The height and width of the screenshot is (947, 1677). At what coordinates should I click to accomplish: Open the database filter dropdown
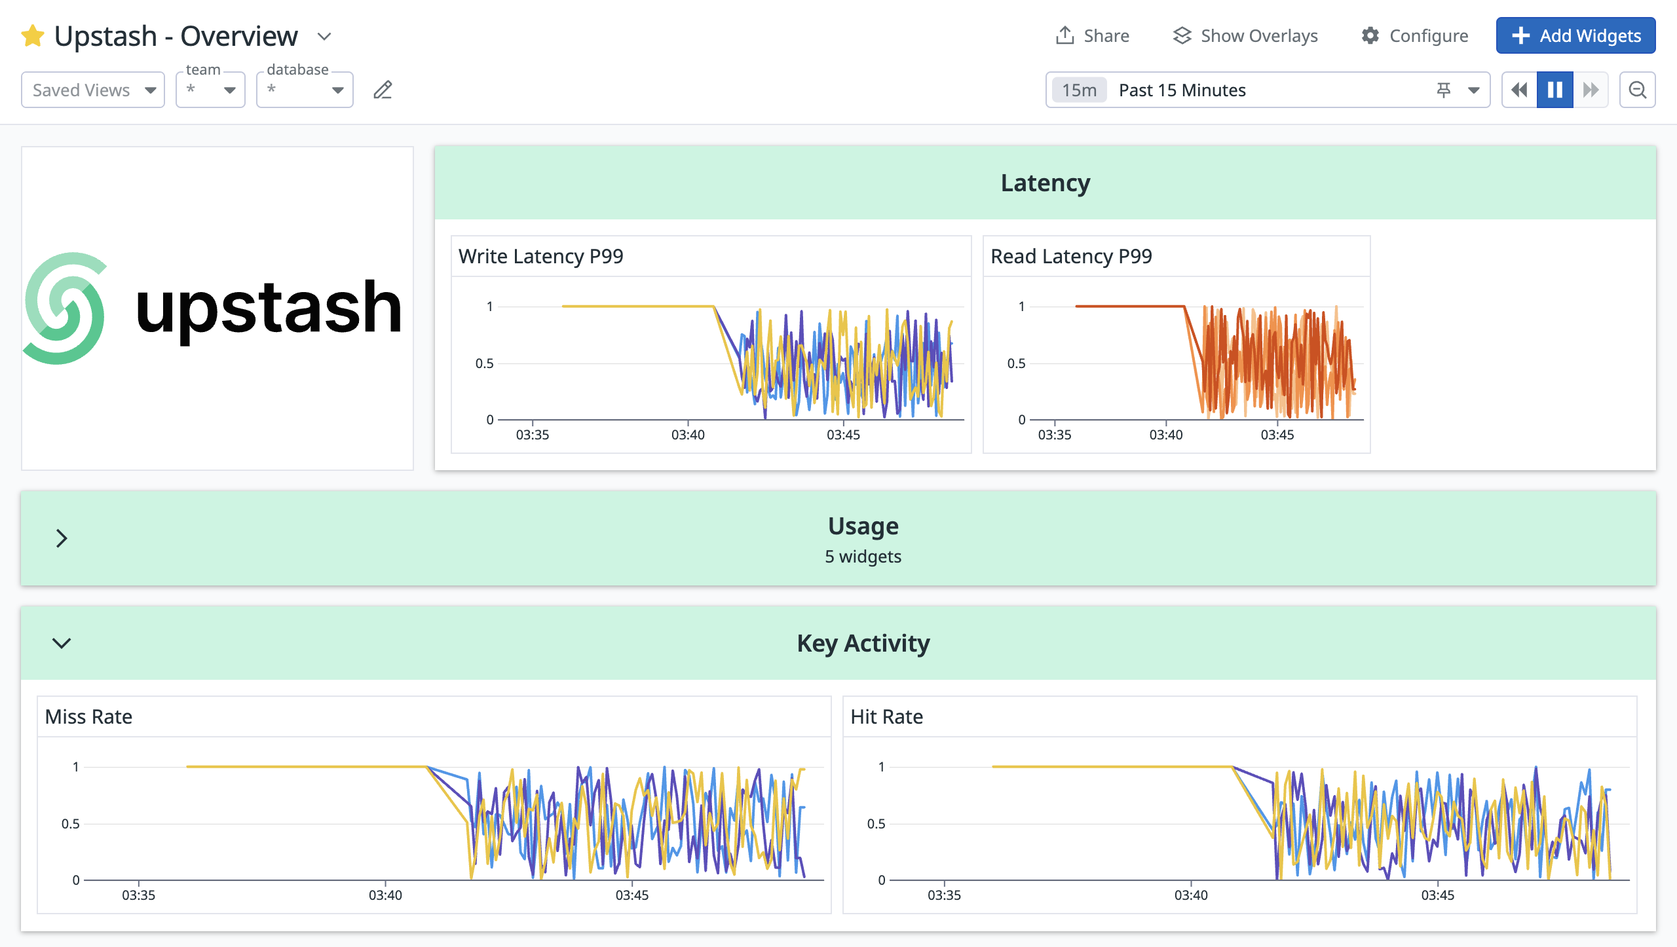click(305, 90)
